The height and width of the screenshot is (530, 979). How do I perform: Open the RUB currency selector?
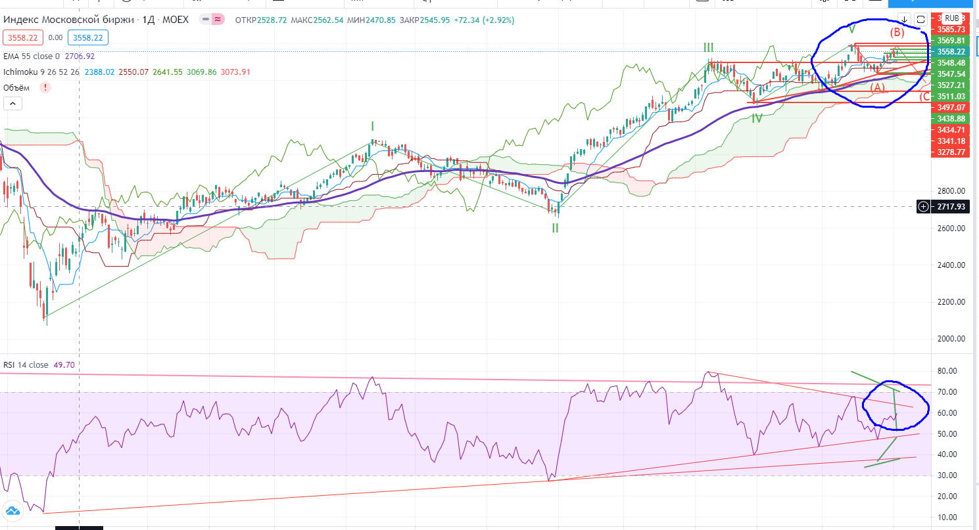point(951,19)
